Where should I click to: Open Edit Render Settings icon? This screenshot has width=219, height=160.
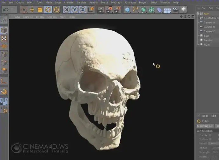(117, 10)
